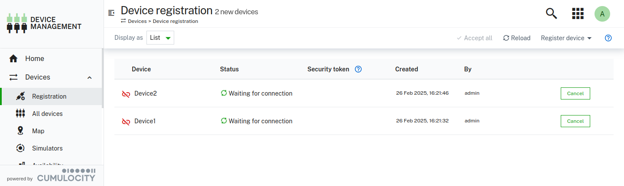Click the 2 new devices subtitle
The height and width of the screenshot is (186, 624).
click(237, 12)
